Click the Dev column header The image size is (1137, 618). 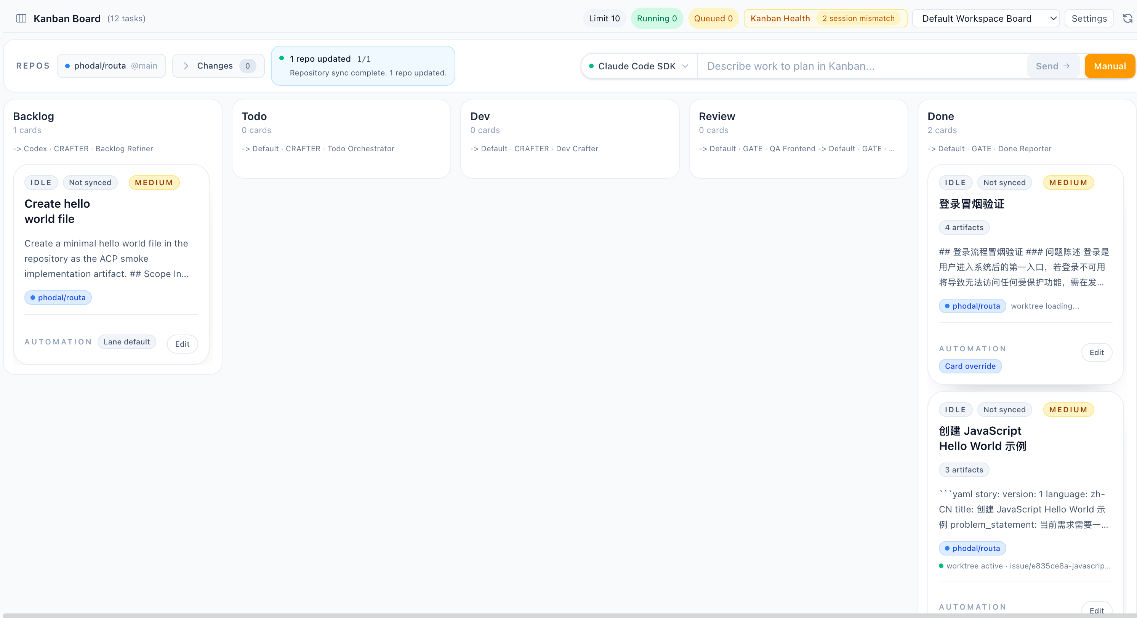(480, 116)
